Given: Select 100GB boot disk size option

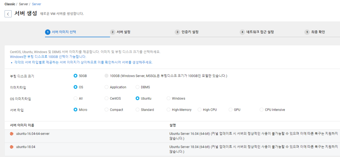Looking at the screenshot, I should pyautogui.click(x=107, y=76).
